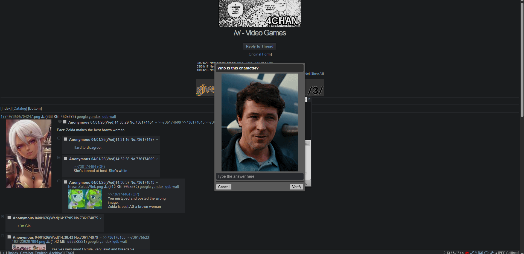Open the top Index navigation link
Image resolution: width=524 pixels, height=254 pixels.
pyautogui.click(x=6, y=109)
